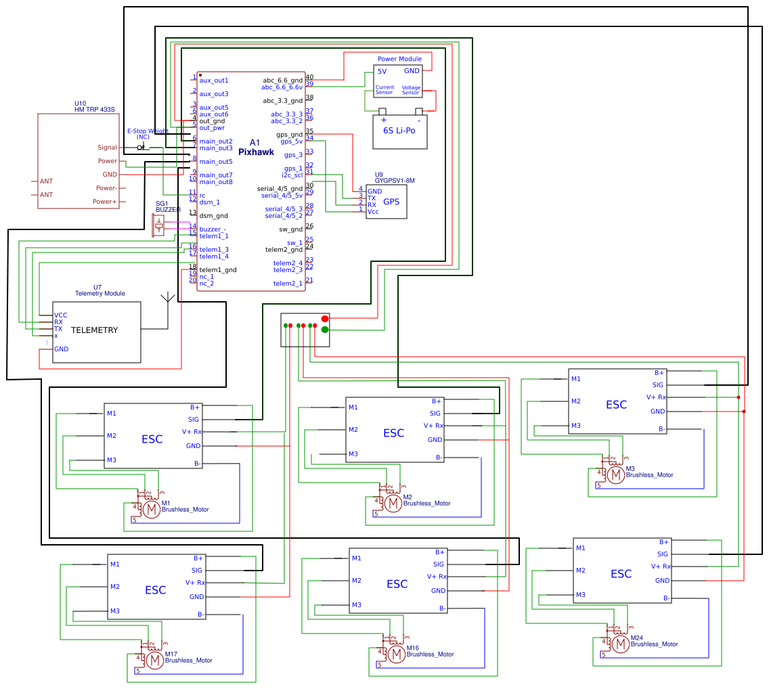Select the 6S Li-Po battery symbol
The height and width of the screenshot is (689, 769).
(x=399, y=129)
